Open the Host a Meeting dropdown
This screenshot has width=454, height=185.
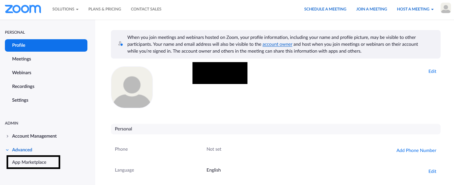[x=415, y=9]
